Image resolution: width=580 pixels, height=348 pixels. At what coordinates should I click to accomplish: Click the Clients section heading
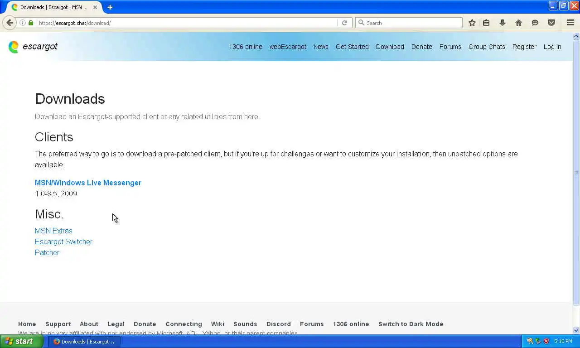pos(54,137)
